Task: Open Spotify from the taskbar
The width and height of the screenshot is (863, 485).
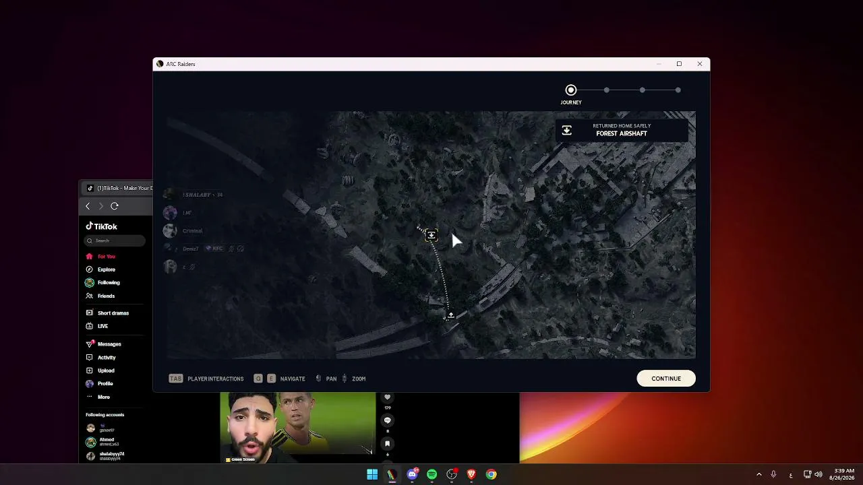Action: (431, 474)
